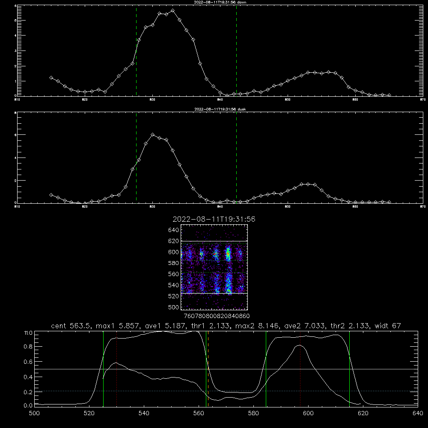Click the '500' x-axis label of bottom plot
Screen dimensions: 428x428
click(34, 413)
